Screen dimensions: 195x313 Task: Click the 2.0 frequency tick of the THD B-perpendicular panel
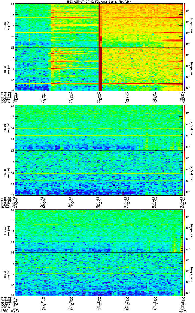click(13, 106)
